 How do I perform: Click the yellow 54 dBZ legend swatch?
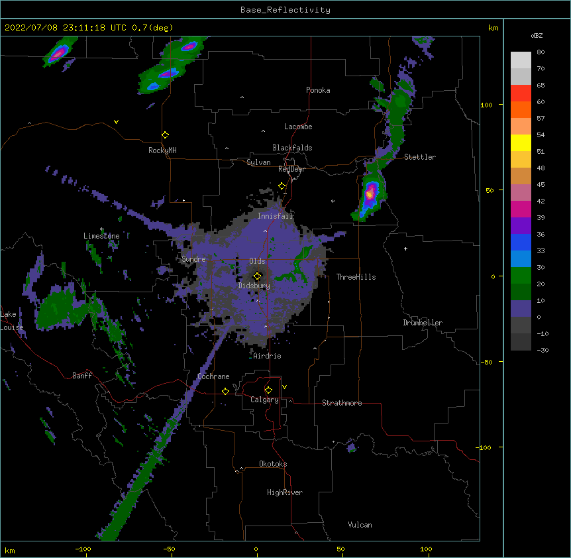click(x=521, y=142)
